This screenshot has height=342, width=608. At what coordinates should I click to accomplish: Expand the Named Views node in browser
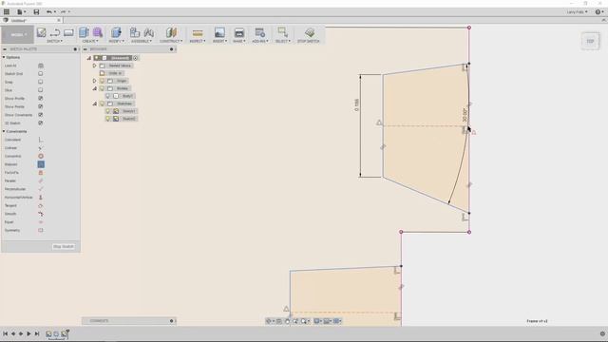point(94,66)
